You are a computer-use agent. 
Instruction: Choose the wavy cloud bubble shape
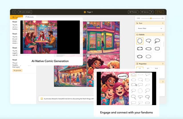140,49
